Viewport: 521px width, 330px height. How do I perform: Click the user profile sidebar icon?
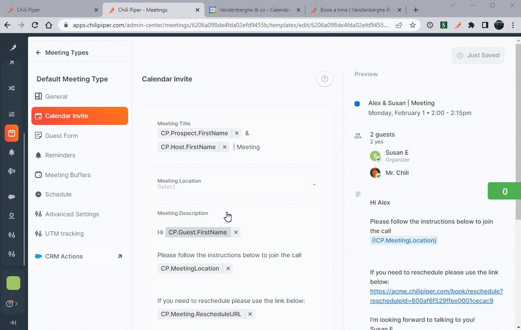click(12, 216)
